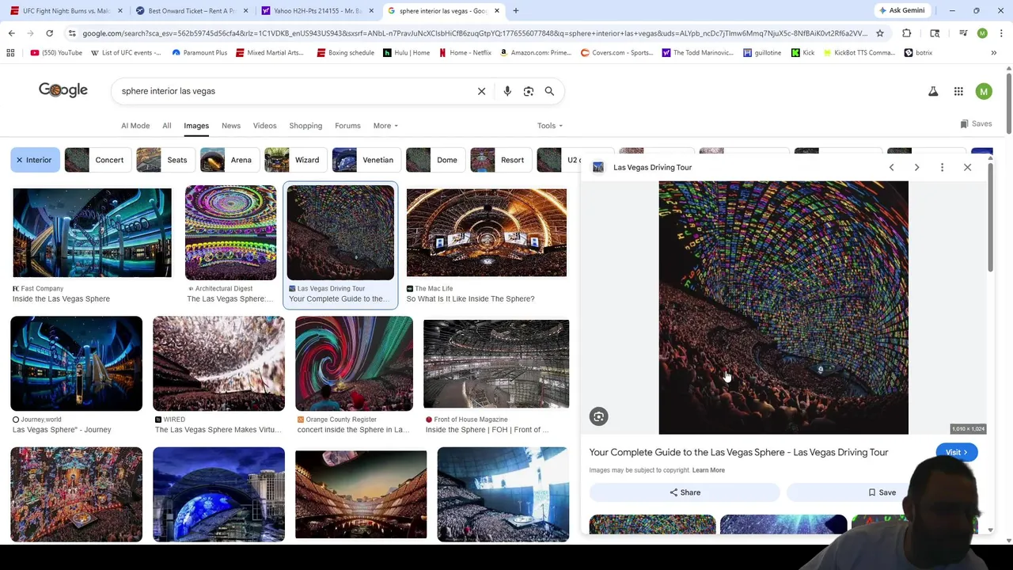Image resolution: width=1013 pixels, height=570 pixels.
Task: Toggle the Concert filter chip
Action: point(98,160)
